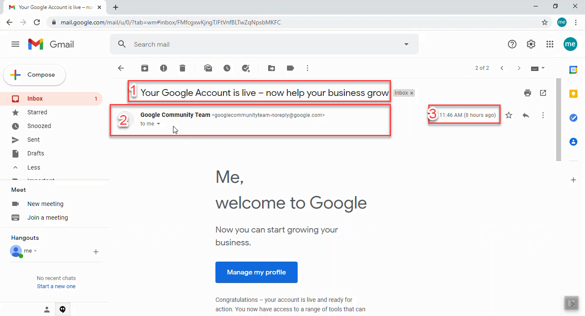The image size is (585, 316).
Task: Reply to the Google Community Team email
Action: [x=526, y=115]
